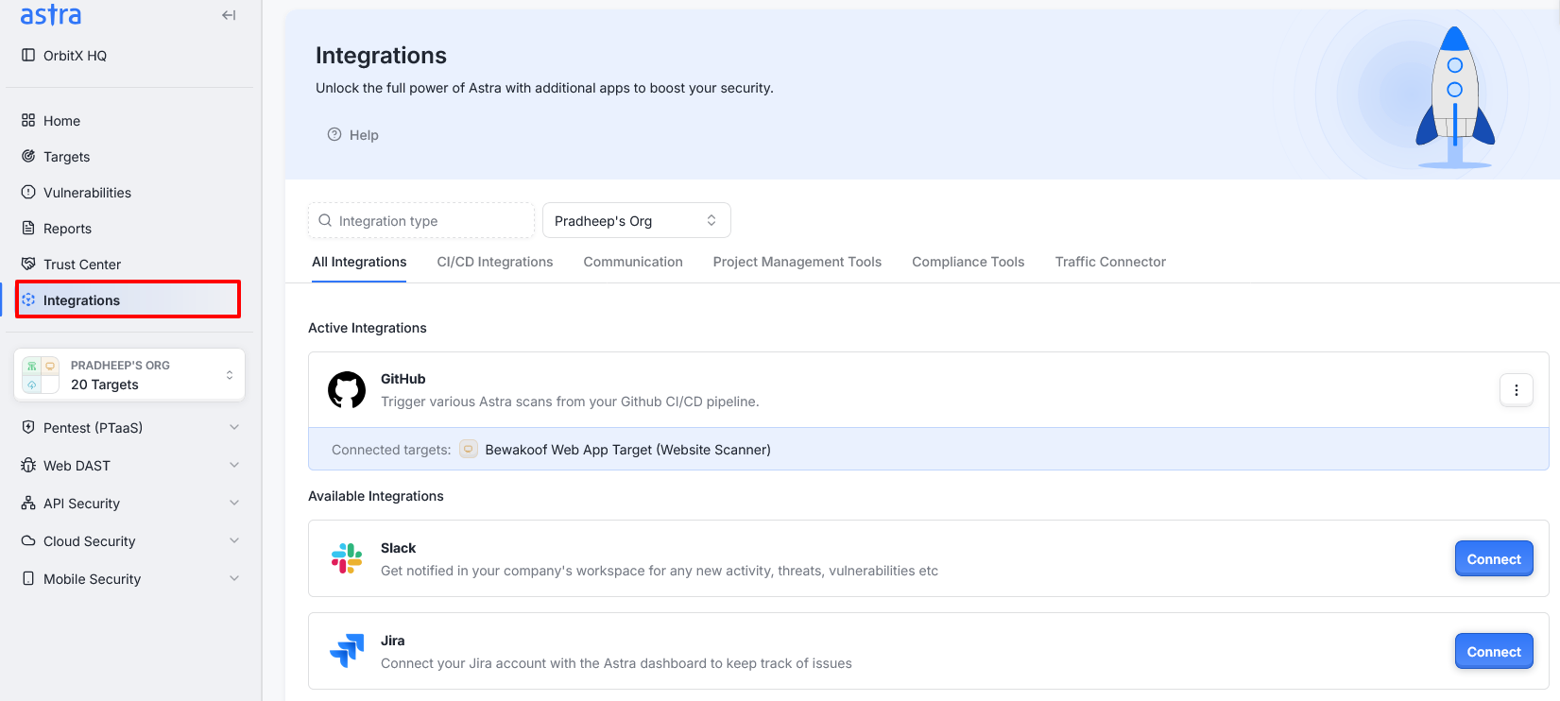Click the Trust Center handshake icon

[x=28, y=264]
